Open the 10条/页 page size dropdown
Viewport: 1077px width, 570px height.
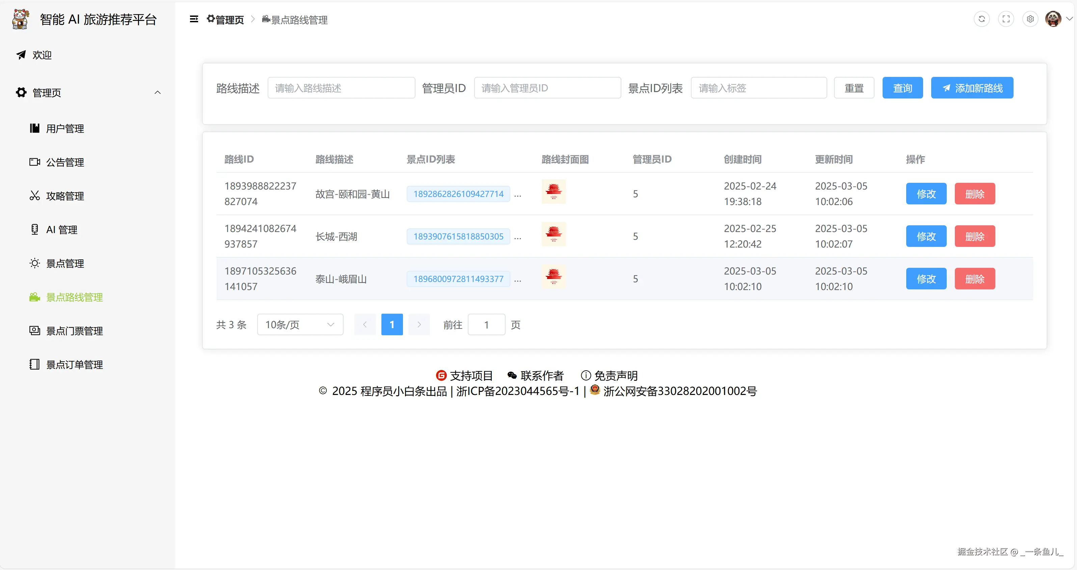300,325
